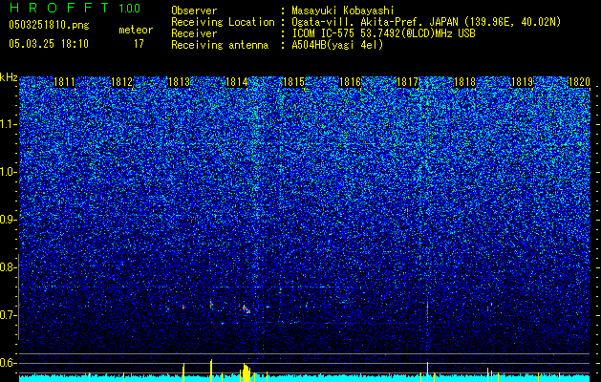The width and height of the screenshot is (601, 382).
Task: Select the ICOM IC-575 53.7492 MHz USB text
Action: tap(383, 33)
